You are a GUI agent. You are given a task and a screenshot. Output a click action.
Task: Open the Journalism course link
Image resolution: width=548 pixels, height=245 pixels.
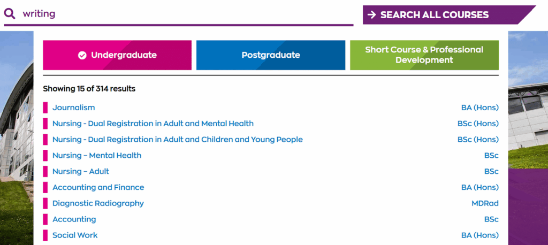pos(73,108)
